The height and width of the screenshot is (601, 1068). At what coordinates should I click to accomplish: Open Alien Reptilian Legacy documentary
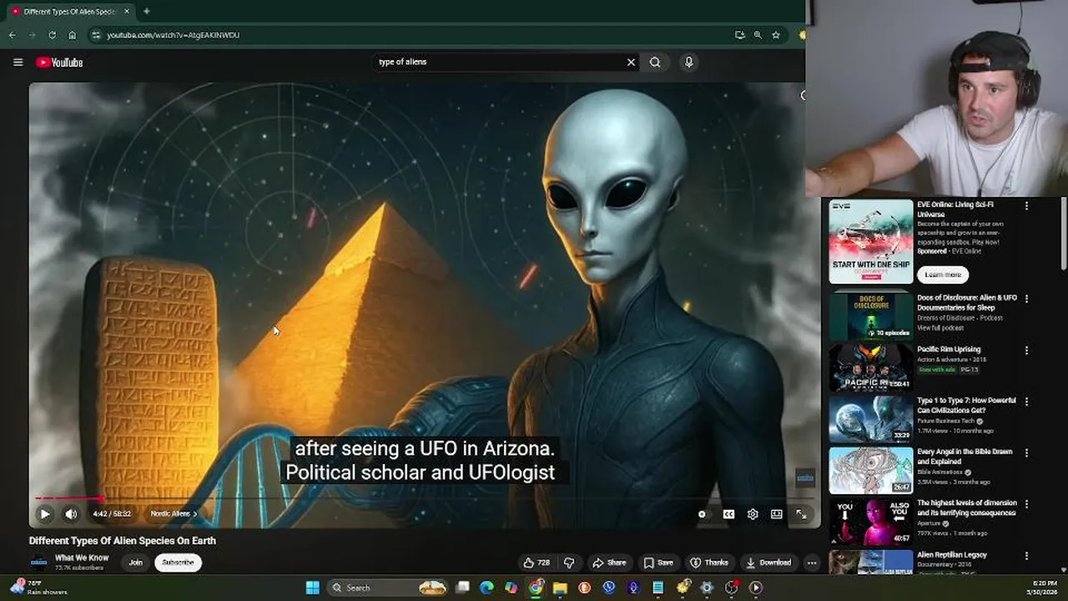[x=952, y=555]
